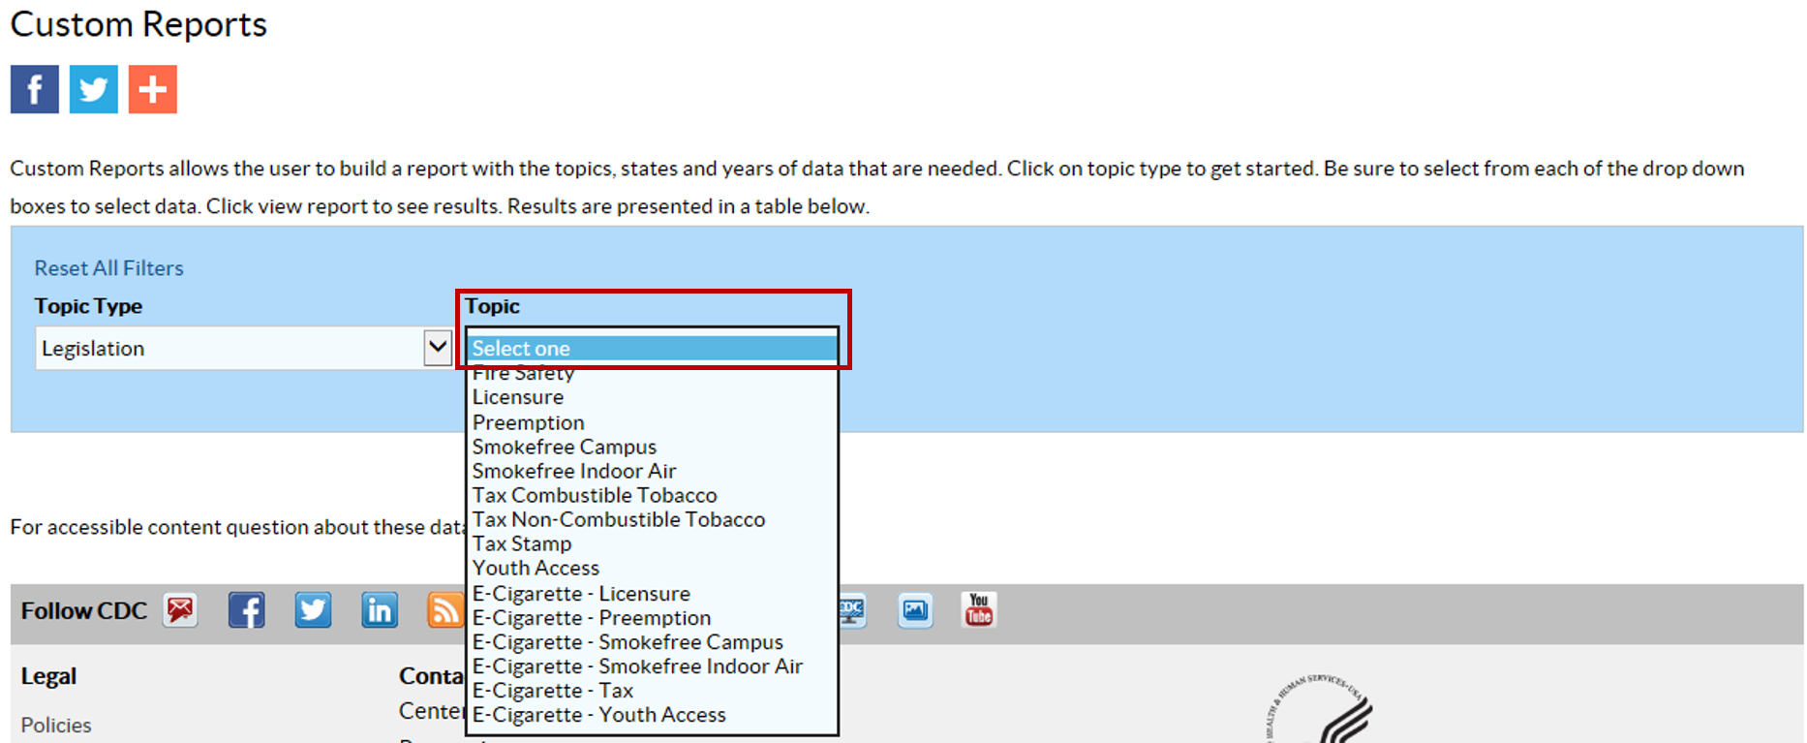1807x743 pixels.
Task: Open the orange plus share icon
Action: point(153,89)
